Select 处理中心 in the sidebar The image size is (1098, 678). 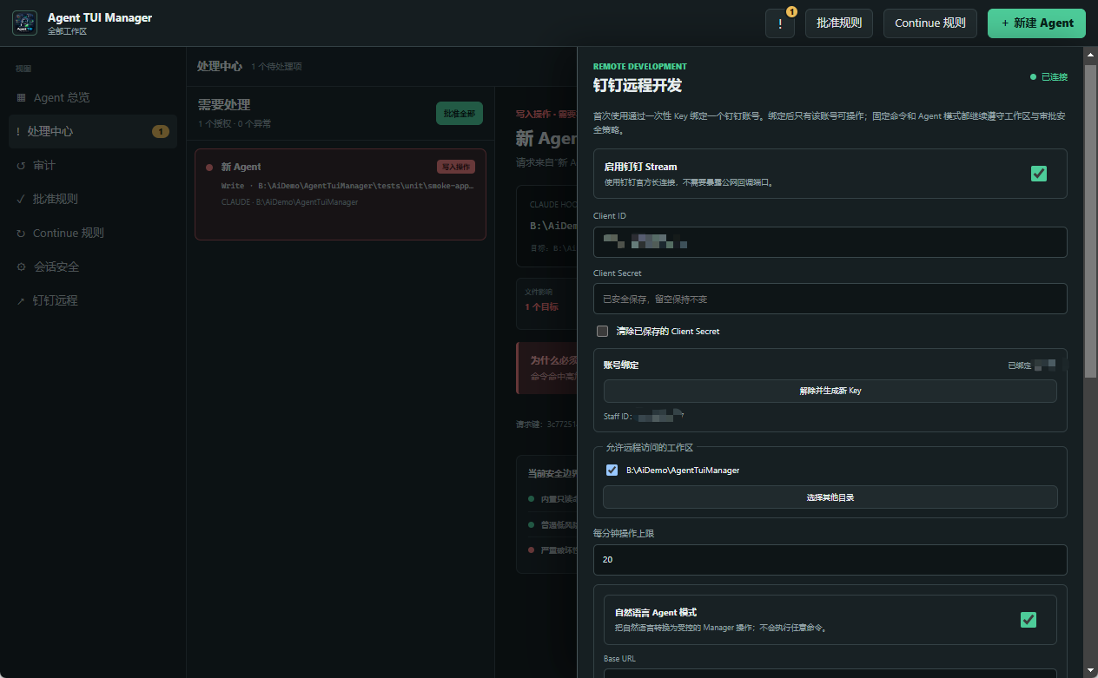tap(93, 131)
